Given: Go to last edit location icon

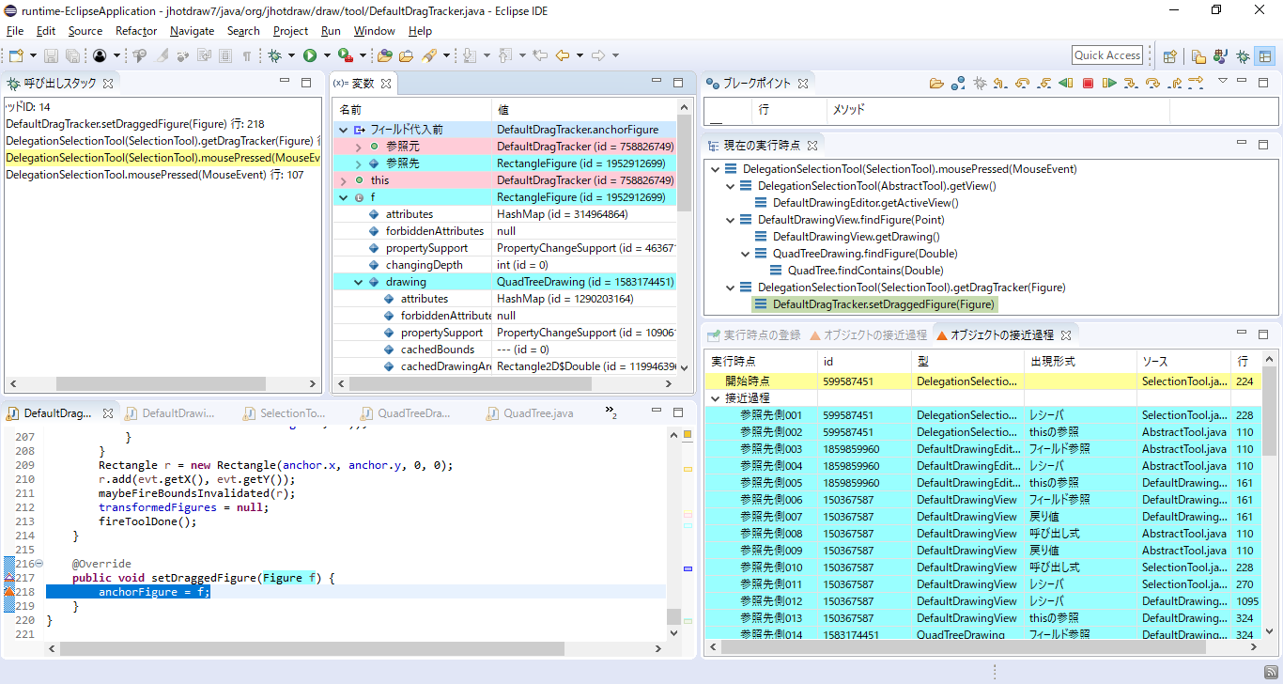Looking at the screenshot, I should [x=540, y=56].
